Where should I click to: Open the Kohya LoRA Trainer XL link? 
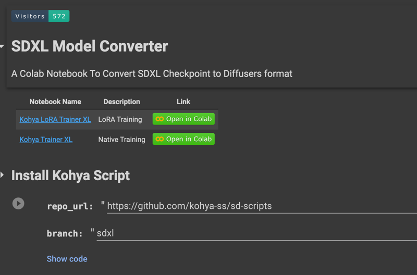click(55, 119)
